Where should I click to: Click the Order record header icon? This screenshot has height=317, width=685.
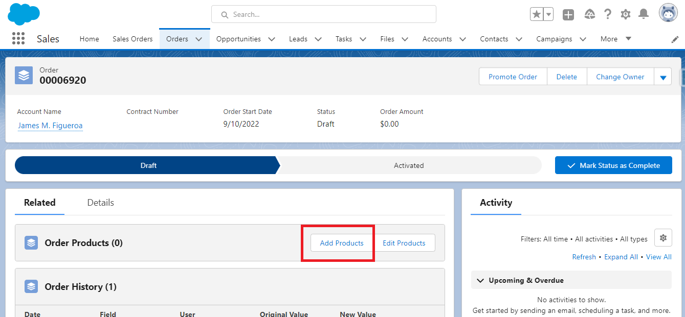coord(24,76)
